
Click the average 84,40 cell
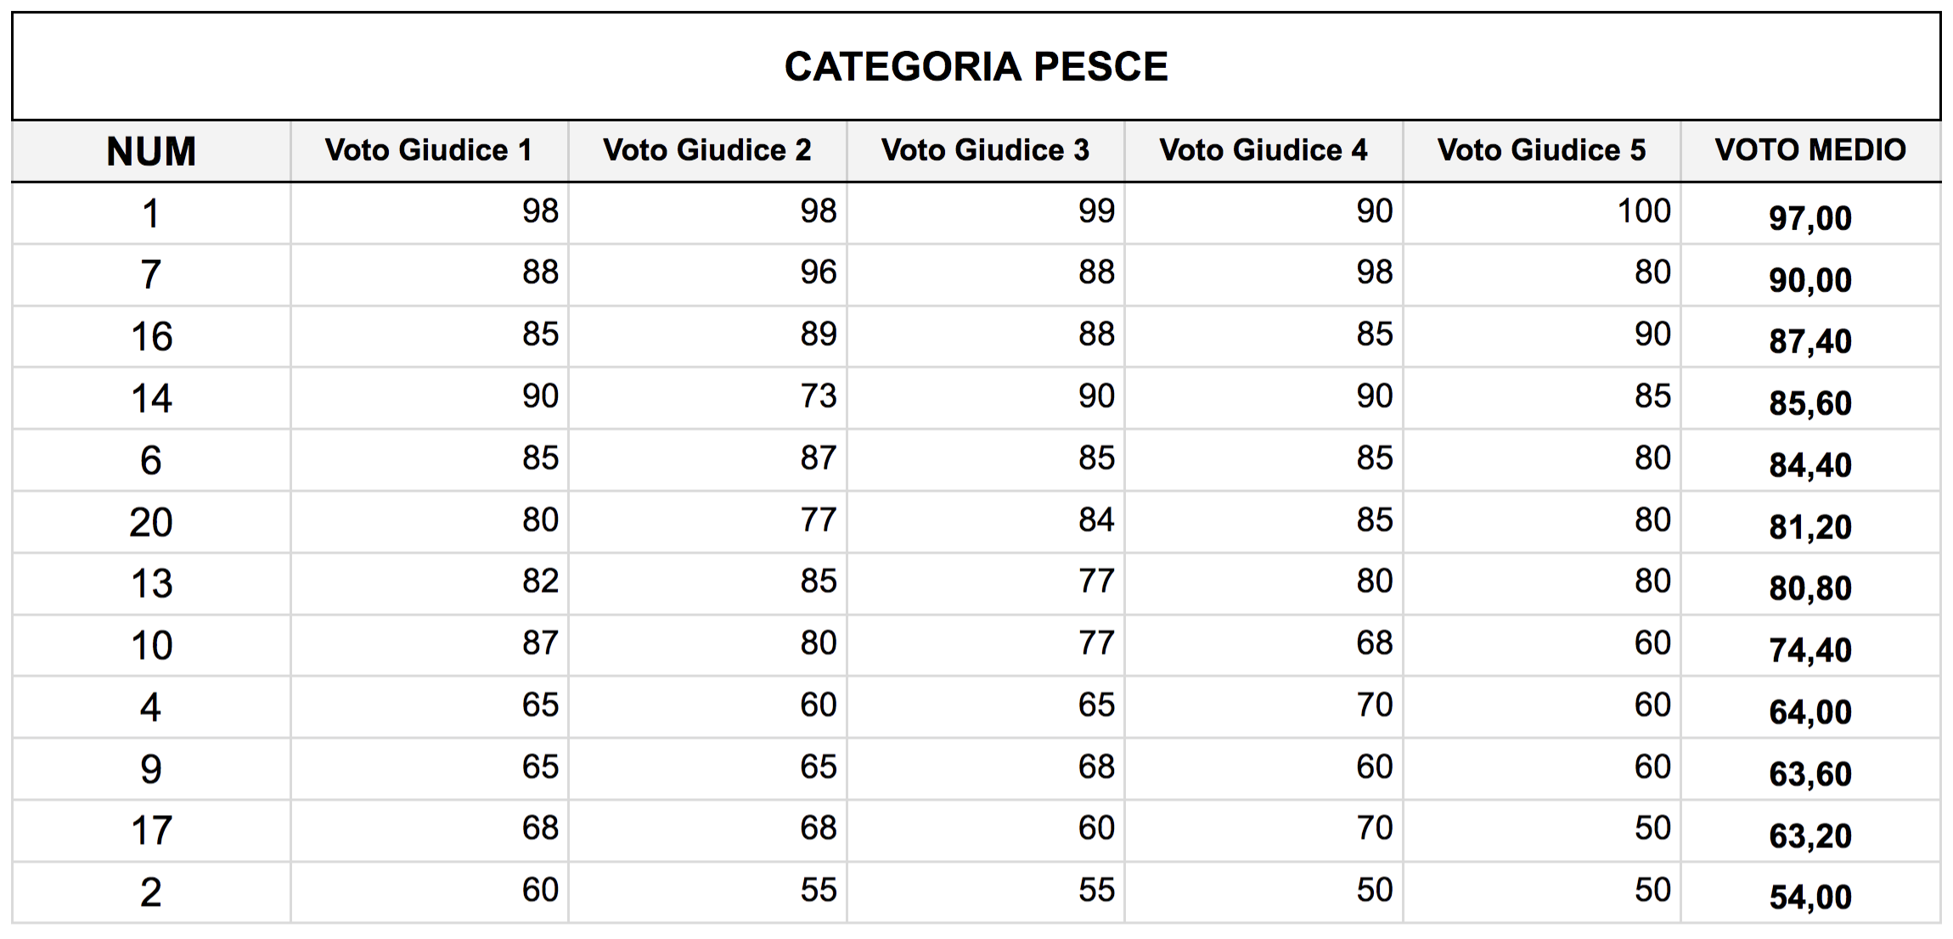[x=1810, y=460]
